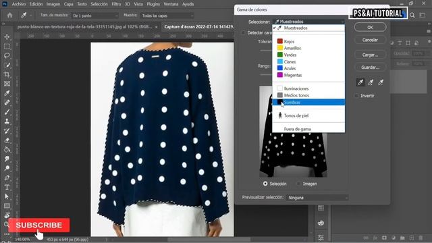
Task: Choose Sombras from the list
Action: click(308, 102)
